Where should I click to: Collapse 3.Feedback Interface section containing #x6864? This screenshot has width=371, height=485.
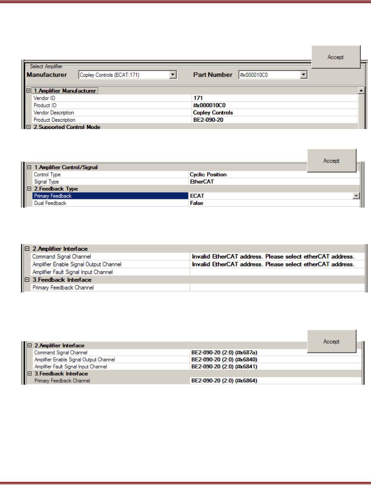[x=29, y=373]
